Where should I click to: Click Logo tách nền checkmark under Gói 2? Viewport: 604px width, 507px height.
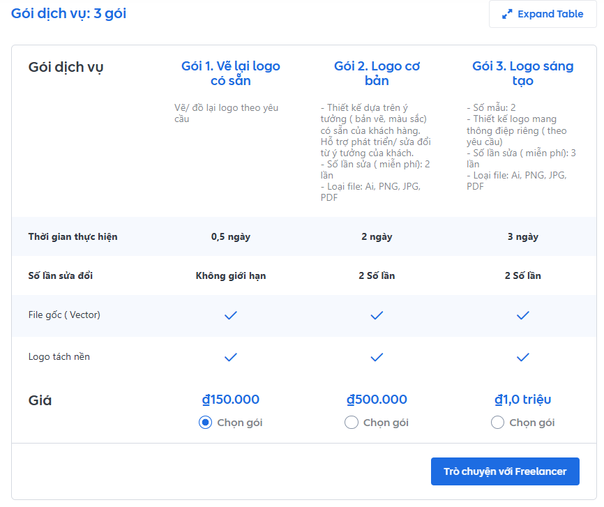tap(377, 357)
